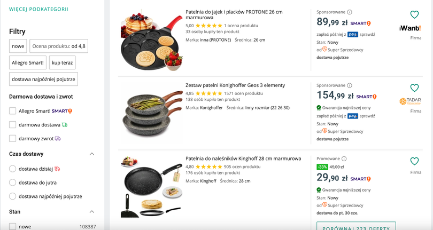Select dostawa dzisiaj radio option
The image size is (433, 230).
12,169
